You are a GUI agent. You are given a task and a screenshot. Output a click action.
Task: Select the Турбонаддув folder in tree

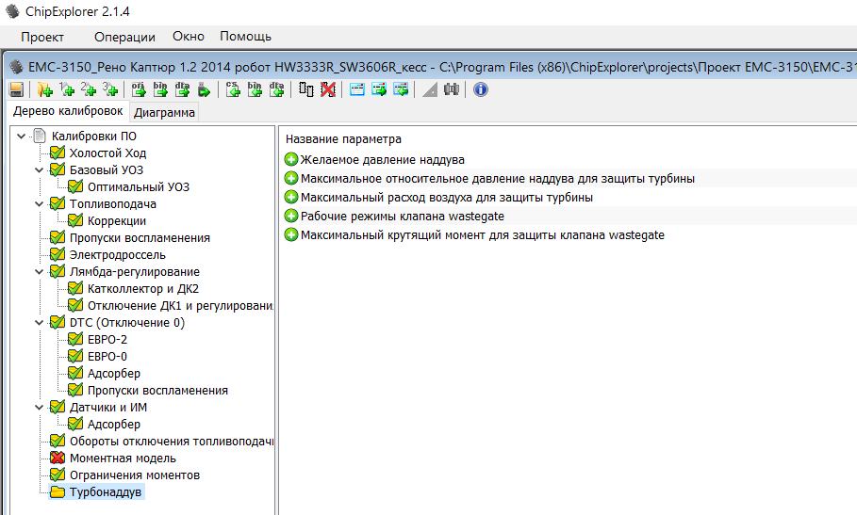coord(106,492)
